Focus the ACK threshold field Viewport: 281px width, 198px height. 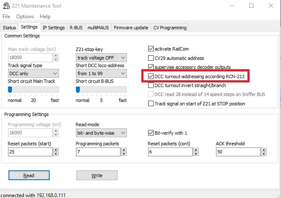pyautogui.click(x=238, y=152)
